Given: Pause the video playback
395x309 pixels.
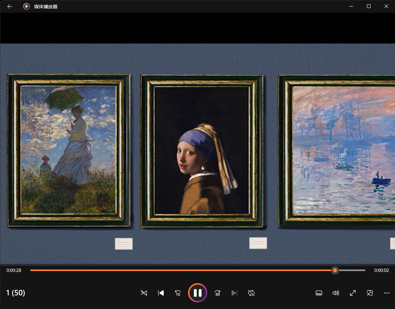Looking at the screenshot, I should (197, 293).
